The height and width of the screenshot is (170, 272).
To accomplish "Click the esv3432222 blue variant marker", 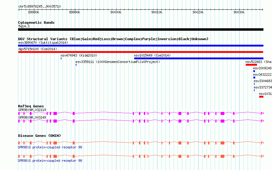I will (x=254, y=78).
